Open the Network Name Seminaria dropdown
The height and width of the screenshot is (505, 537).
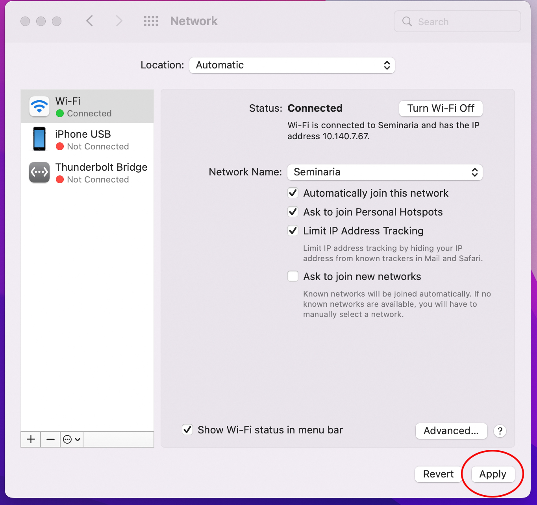tap(385, 172)
